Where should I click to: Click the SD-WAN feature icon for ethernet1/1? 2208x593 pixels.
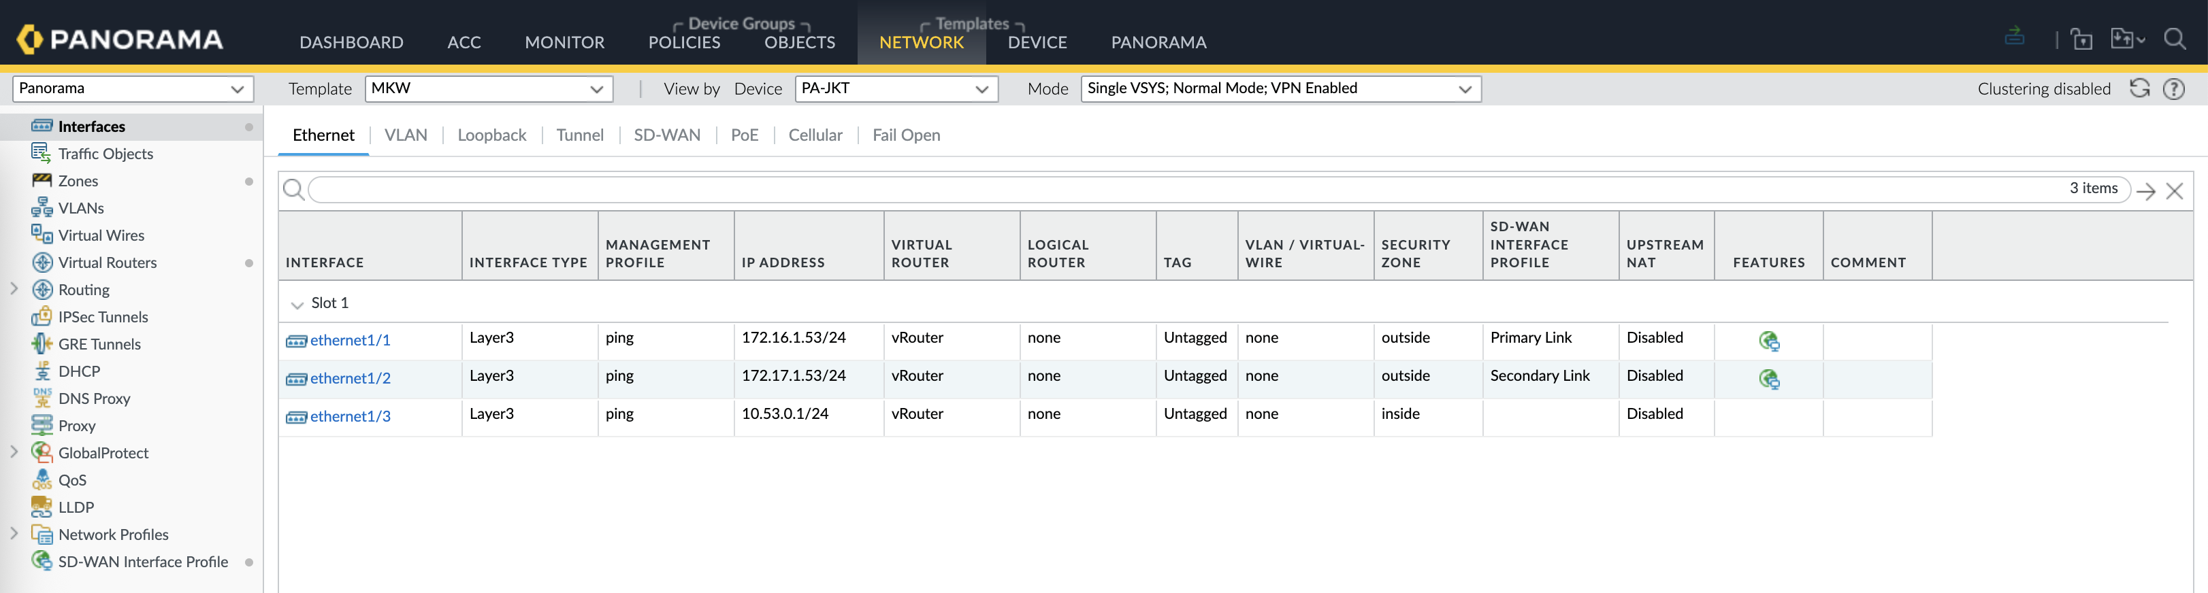(x=1768, y=341)
